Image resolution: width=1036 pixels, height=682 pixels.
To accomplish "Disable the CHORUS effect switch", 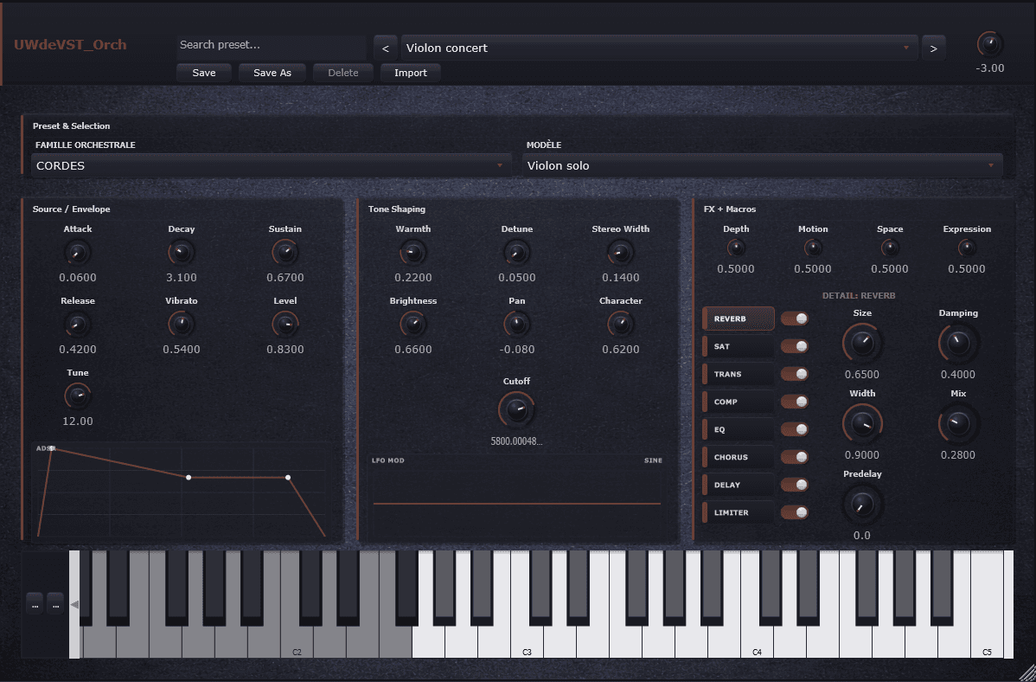I will click(794, 457).
